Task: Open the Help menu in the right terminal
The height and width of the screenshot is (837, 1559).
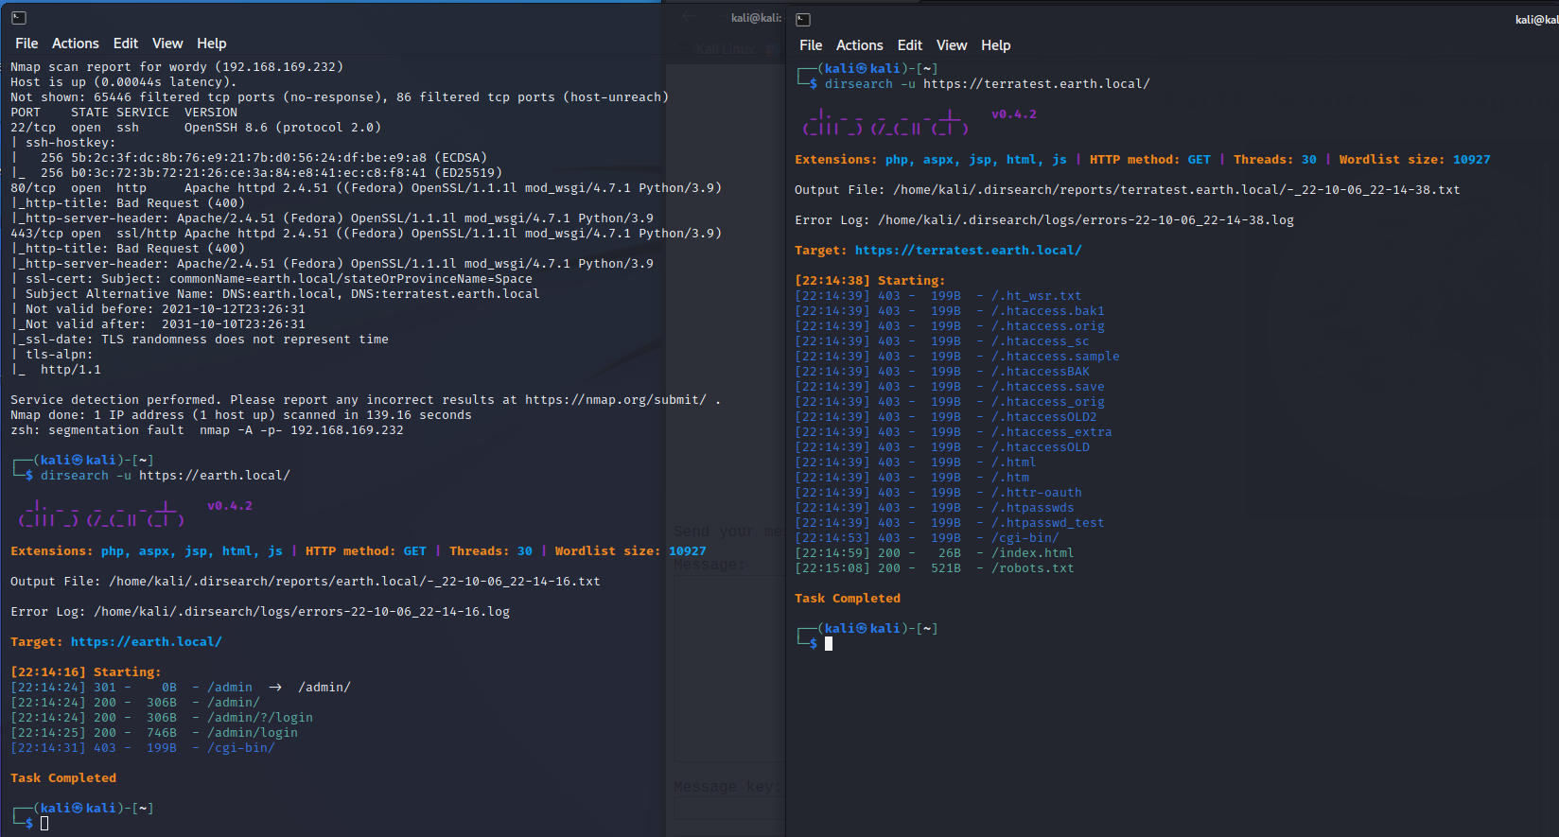Action: (x=996, y=45)
